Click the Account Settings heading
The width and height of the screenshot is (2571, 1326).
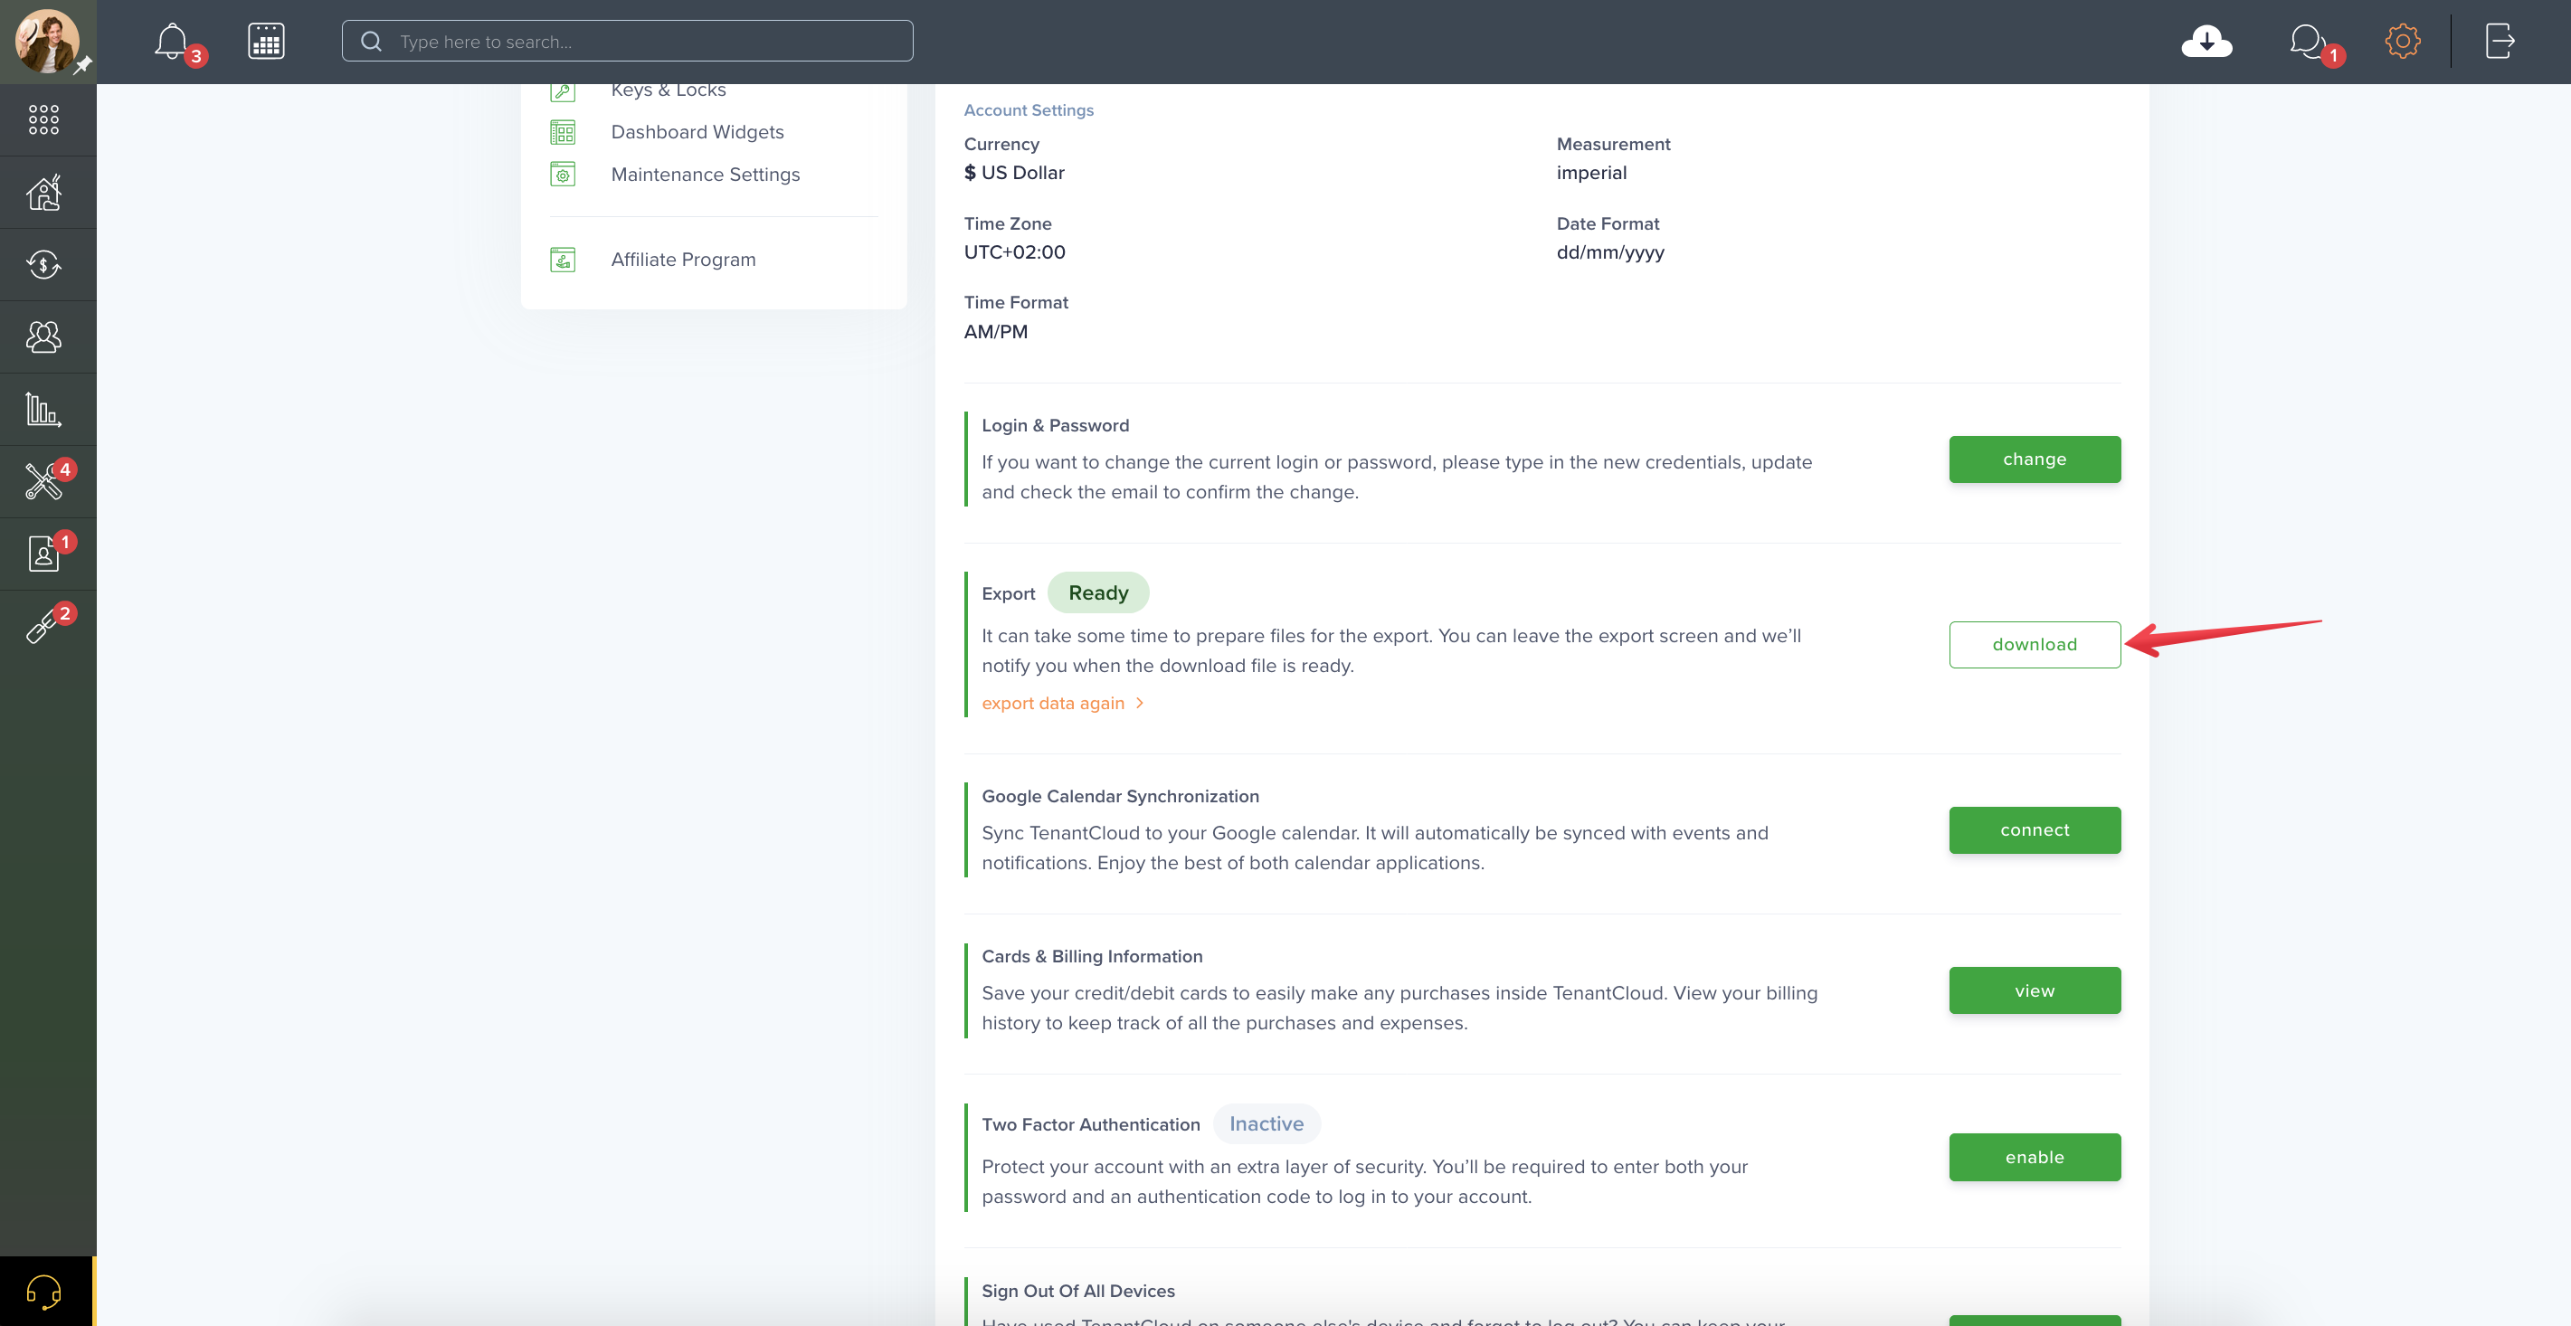click(x=1028, y=109)
